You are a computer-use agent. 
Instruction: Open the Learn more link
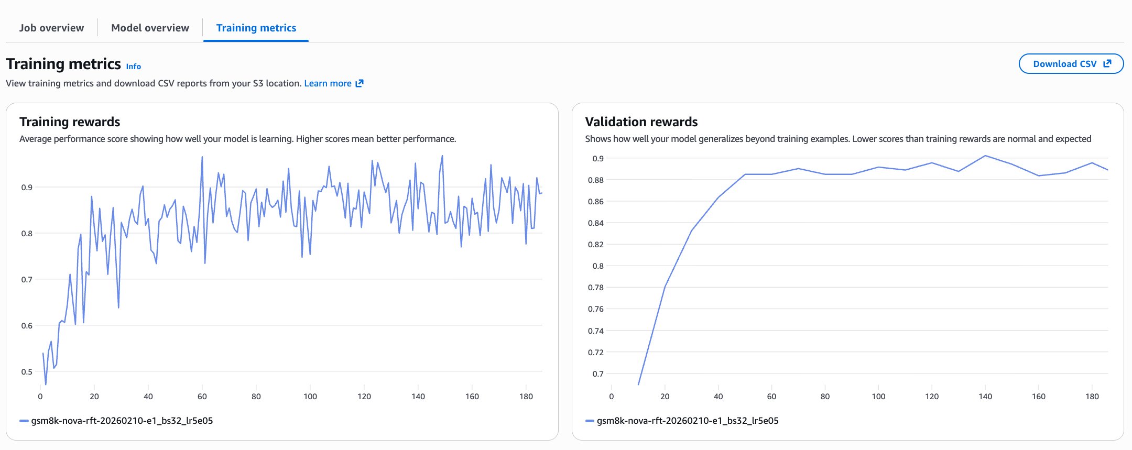(328, 83)
